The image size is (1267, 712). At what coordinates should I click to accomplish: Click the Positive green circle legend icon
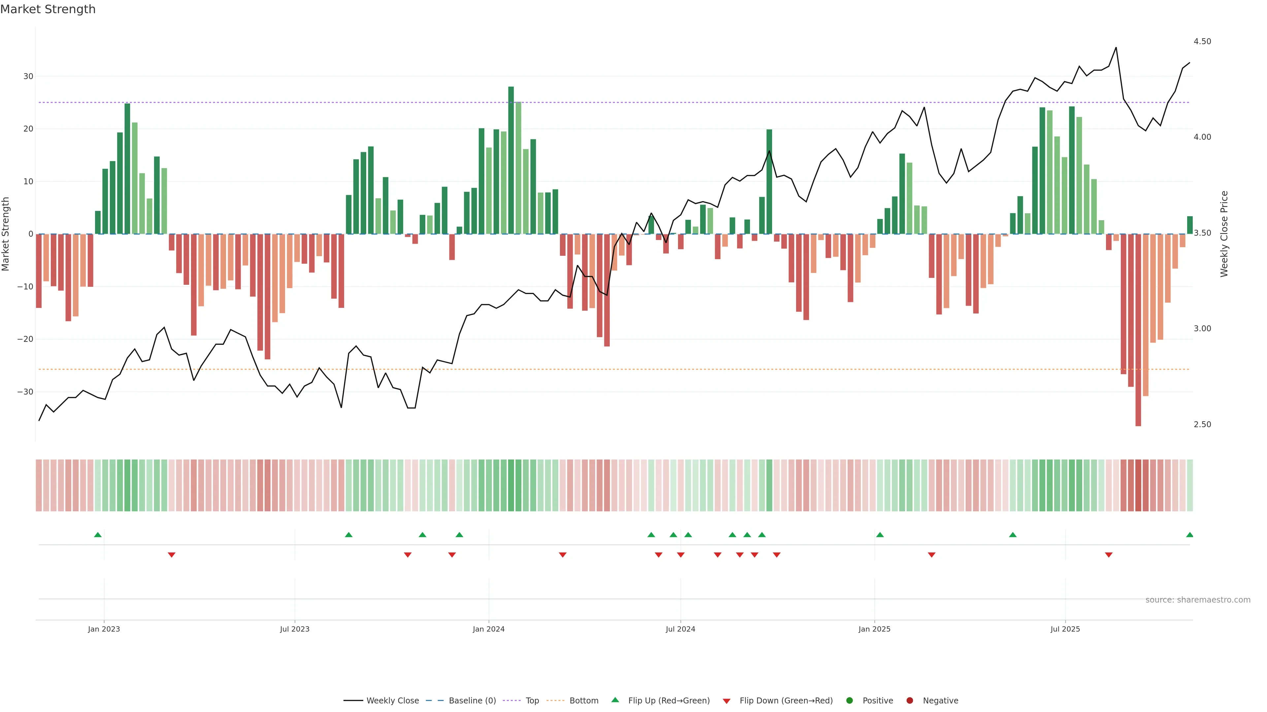pyautogui.click(x=849, y=700)
